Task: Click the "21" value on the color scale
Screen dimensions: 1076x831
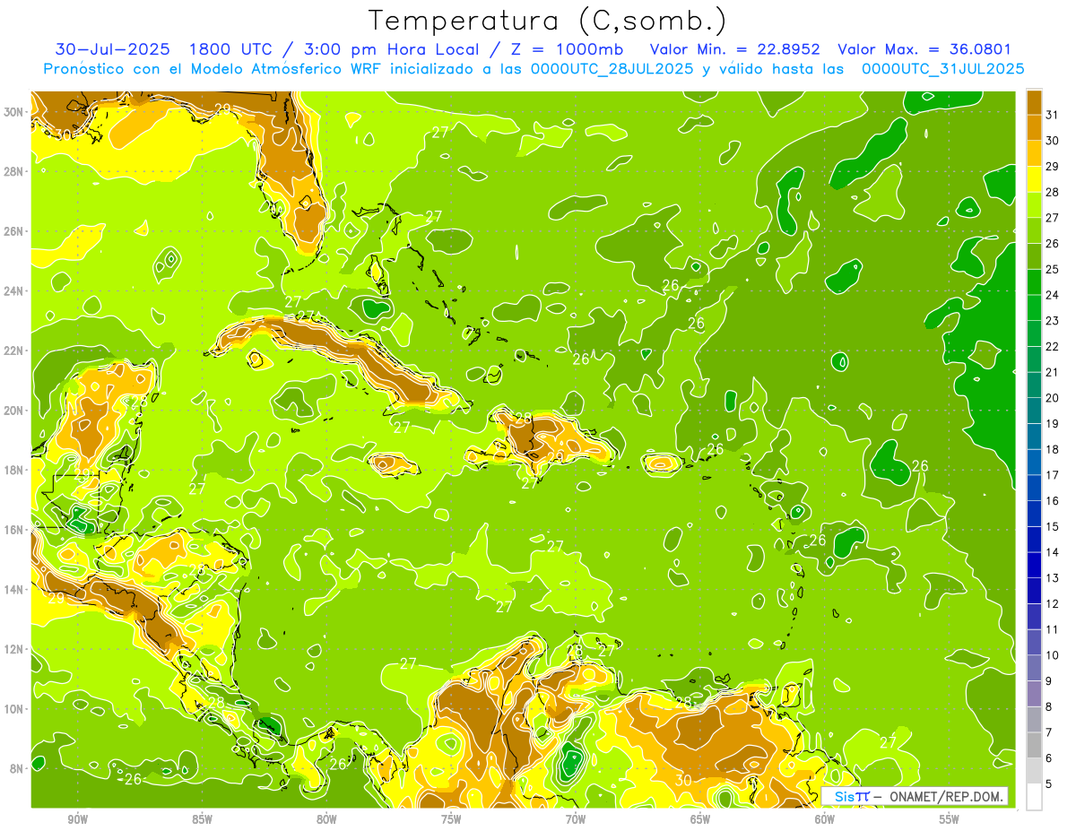Action: pos(1052,372)
